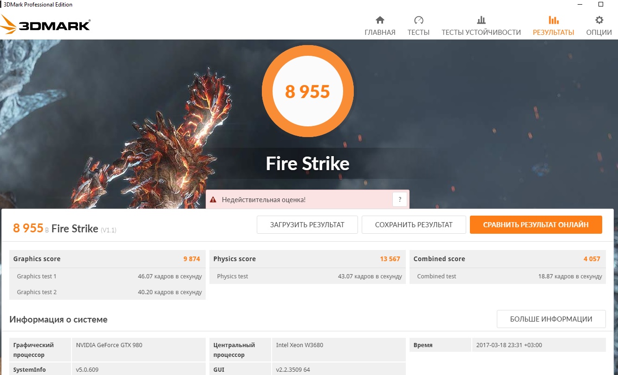Select the bar-chart icon above ТЕСТЫ УСТОЙЧИВОСТИ
This screenshot has height=375, width=618.
481,20
